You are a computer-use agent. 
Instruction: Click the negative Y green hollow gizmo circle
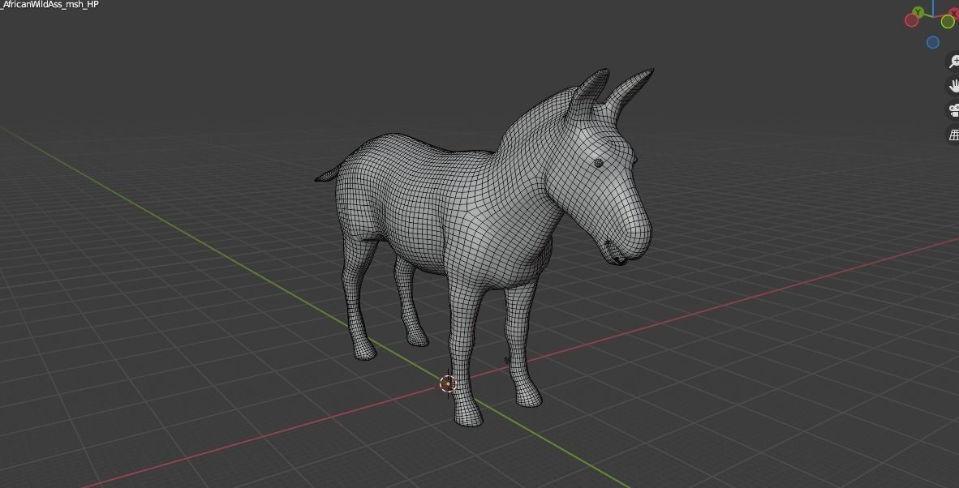[x=948, y=22]
